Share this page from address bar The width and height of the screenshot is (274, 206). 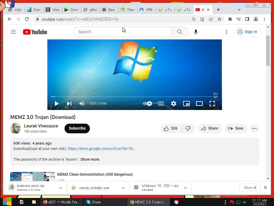(211, 19)
